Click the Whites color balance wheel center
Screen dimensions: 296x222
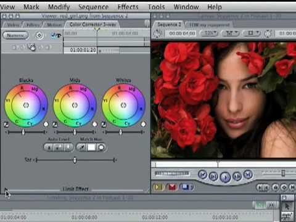click(123, 105)
